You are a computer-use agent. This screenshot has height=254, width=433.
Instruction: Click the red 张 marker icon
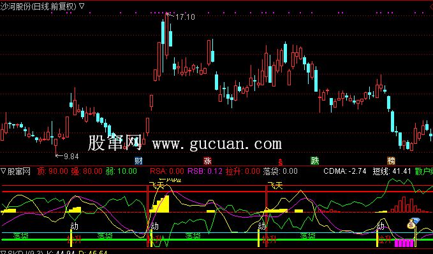[207, 161]
